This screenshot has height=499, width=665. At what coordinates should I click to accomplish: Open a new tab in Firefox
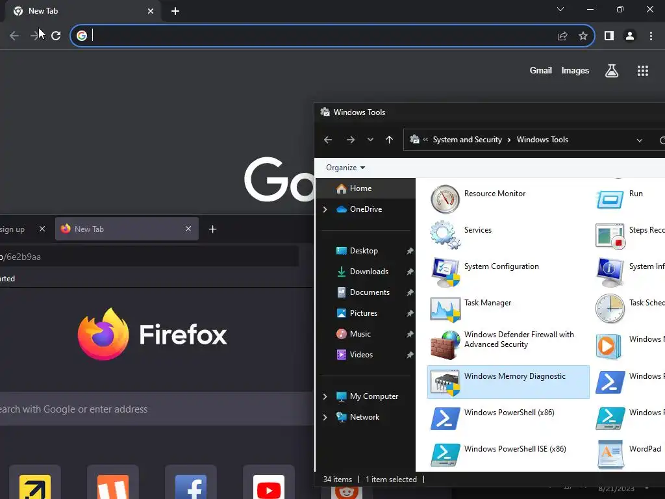213,229
